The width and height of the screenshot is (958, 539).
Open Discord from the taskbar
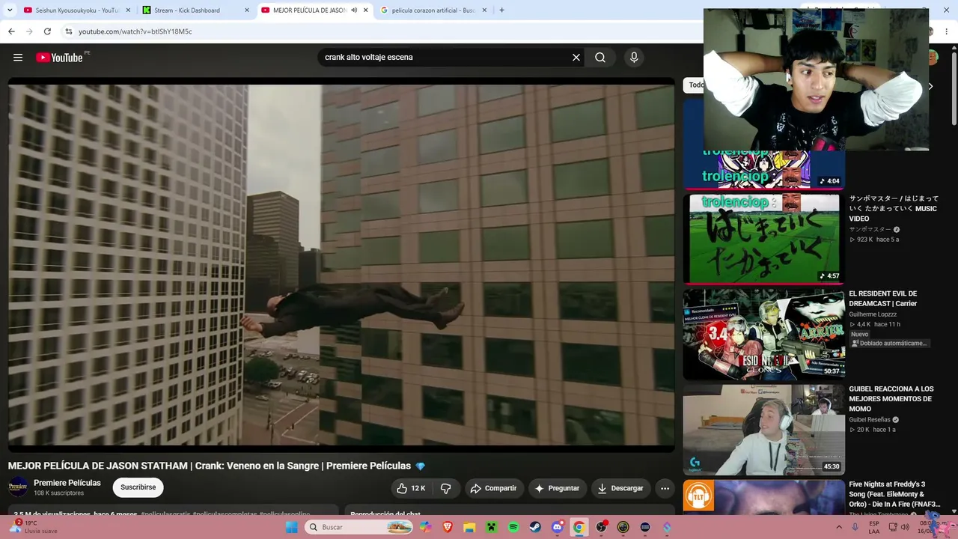pos(557,527)
